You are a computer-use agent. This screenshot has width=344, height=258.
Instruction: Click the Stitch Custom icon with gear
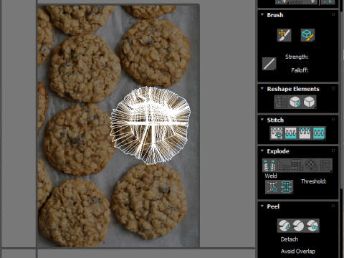click(x=277, y=133)
